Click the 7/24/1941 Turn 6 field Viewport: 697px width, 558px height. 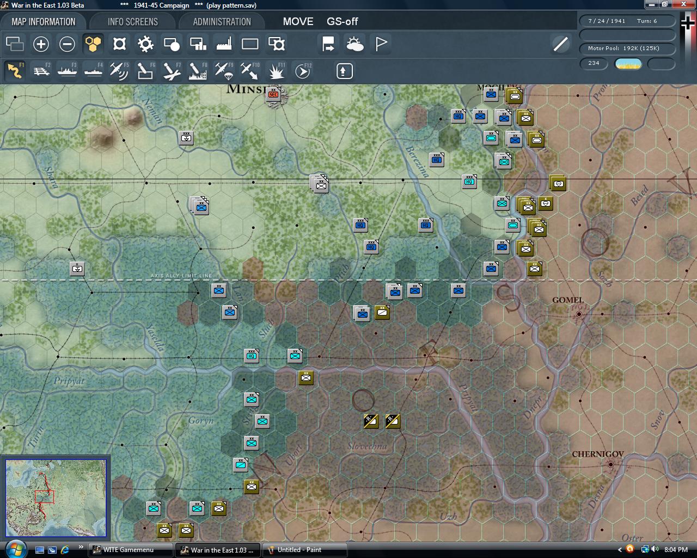(x=627, y=21)
